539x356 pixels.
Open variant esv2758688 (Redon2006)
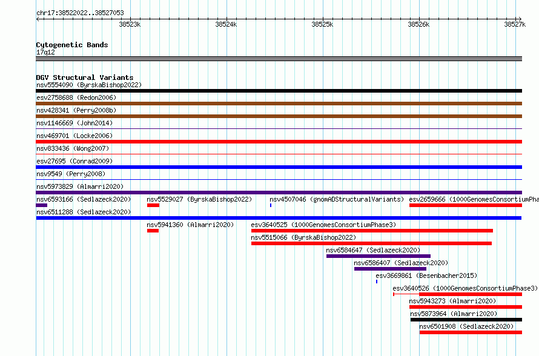[76, 97]
